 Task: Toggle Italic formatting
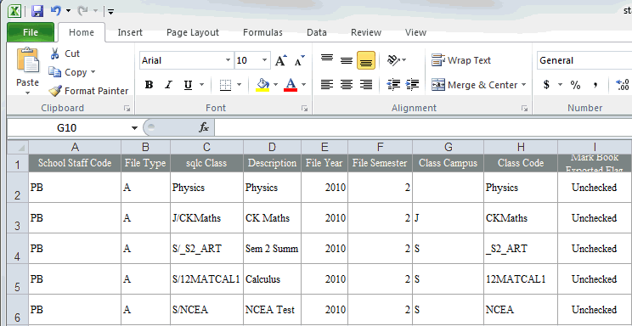point(168,85)
